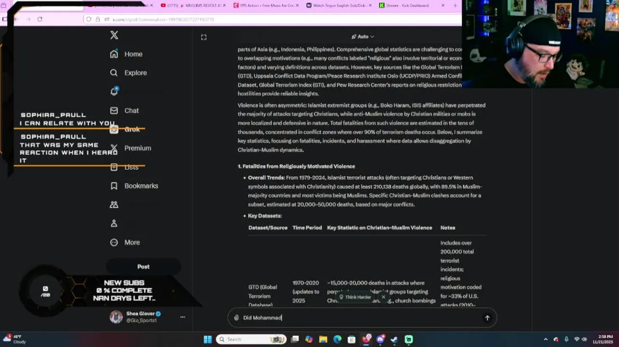Click the site padlock icon
Screen dimensions: 619x347
coord(98,19)
